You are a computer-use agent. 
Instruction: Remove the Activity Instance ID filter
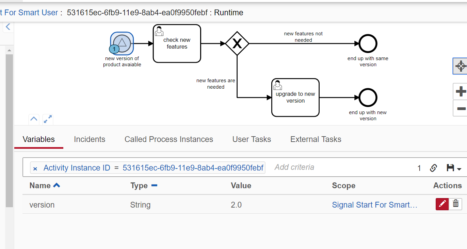pos(35,168)
